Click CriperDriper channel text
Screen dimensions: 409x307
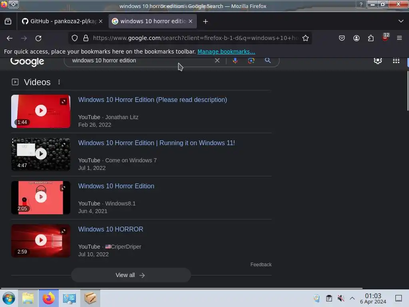click(x=126, y=247)
